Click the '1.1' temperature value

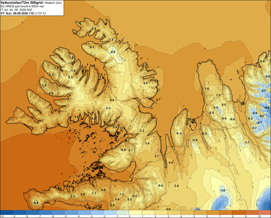click(x=94, y=193)
